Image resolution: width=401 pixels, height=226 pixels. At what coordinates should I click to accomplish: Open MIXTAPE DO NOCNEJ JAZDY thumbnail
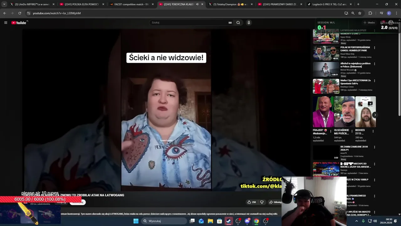pos(326,169)
